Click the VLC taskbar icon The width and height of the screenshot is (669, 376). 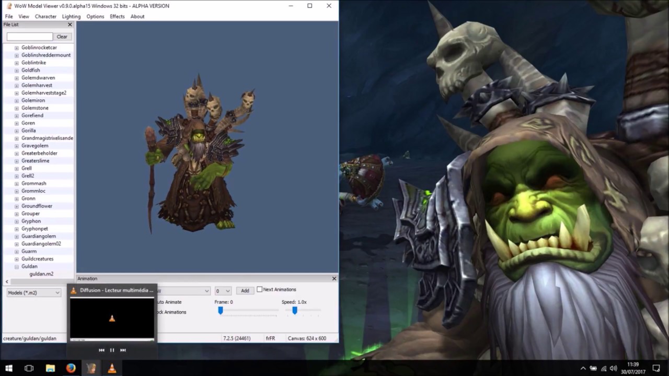112,368
